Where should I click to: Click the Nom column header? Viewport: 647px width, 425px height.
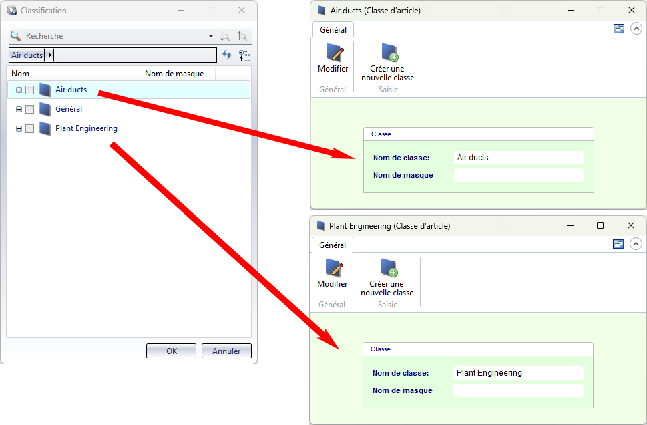(75, 74)
